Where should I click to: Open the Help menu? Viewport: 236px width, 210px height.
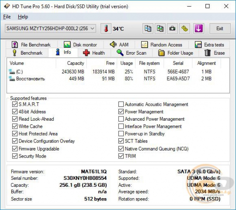[23, 17]
